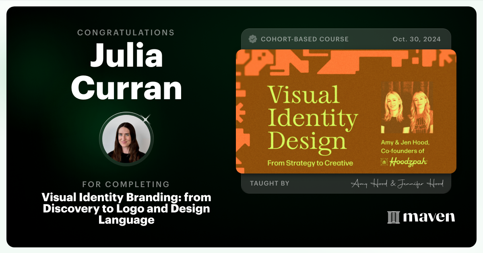Toggle visibility of the course cover art
Screen dimensions: 483x253
346,111
